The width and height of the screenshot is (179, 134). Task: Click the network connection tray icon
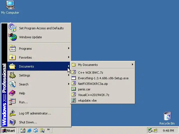pos(150,130)
